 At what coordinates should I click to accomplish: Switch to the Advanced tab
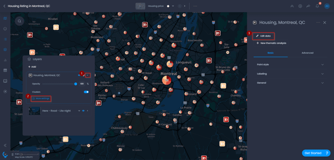point(307,53)
